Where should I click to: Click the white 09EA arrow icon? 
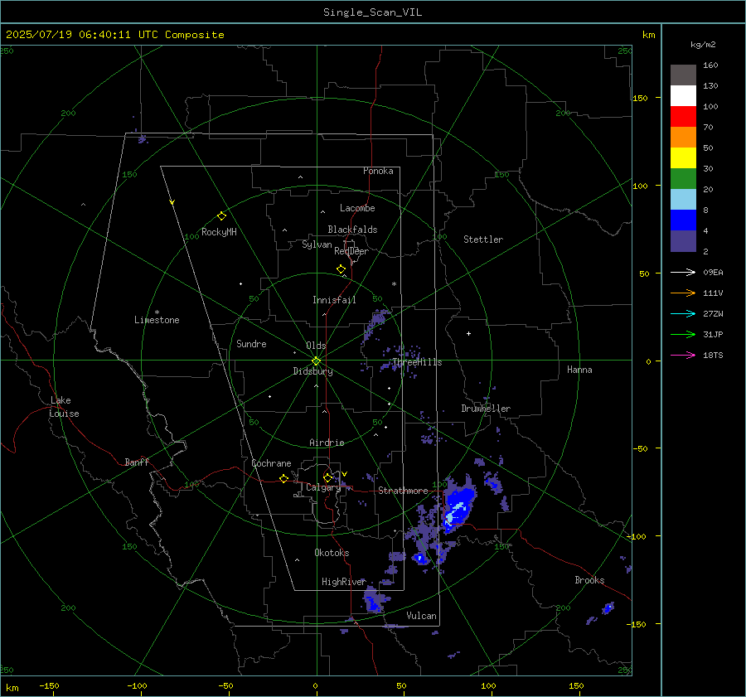point(683,272)
